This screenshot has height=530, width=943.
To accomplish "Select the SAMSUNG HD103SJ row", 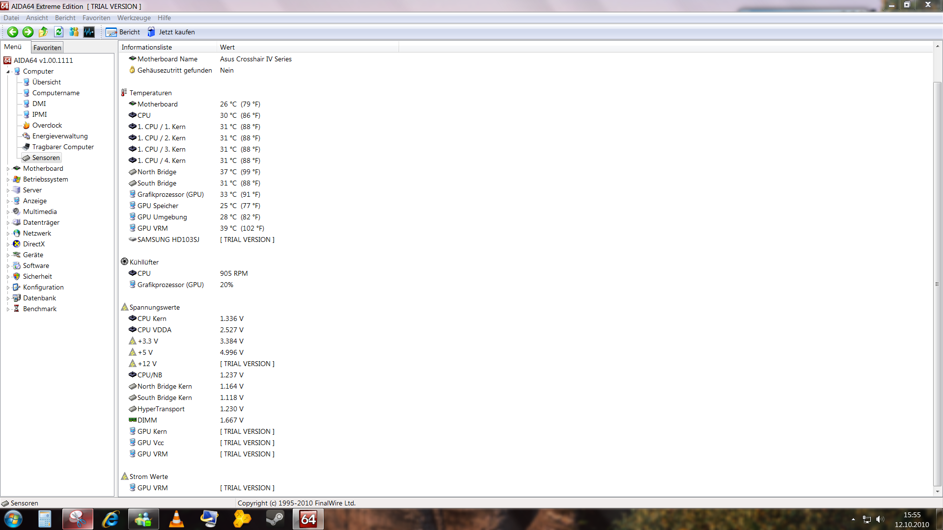I will 201,239.
